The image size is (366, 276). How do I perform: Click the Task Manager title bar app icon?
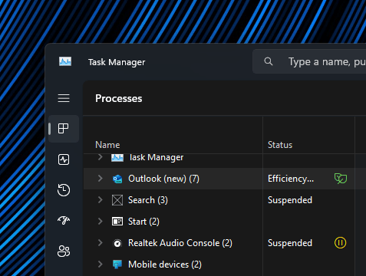(65, 61)
